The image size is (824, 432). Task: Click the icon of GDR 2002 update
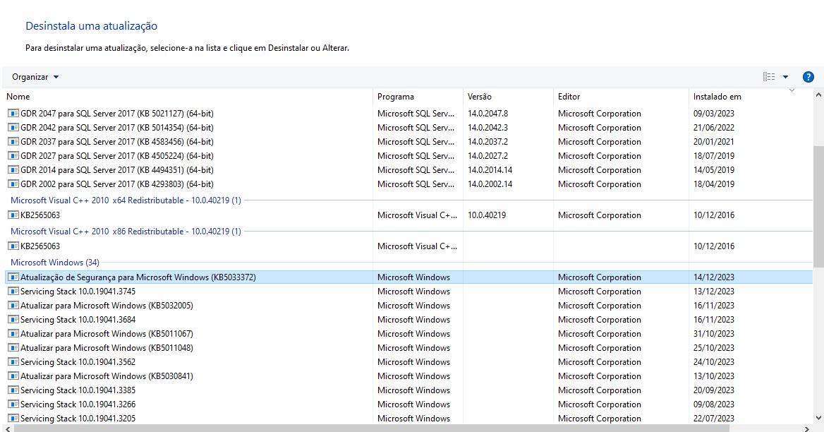pyautogui.click(x=13, y=184)
